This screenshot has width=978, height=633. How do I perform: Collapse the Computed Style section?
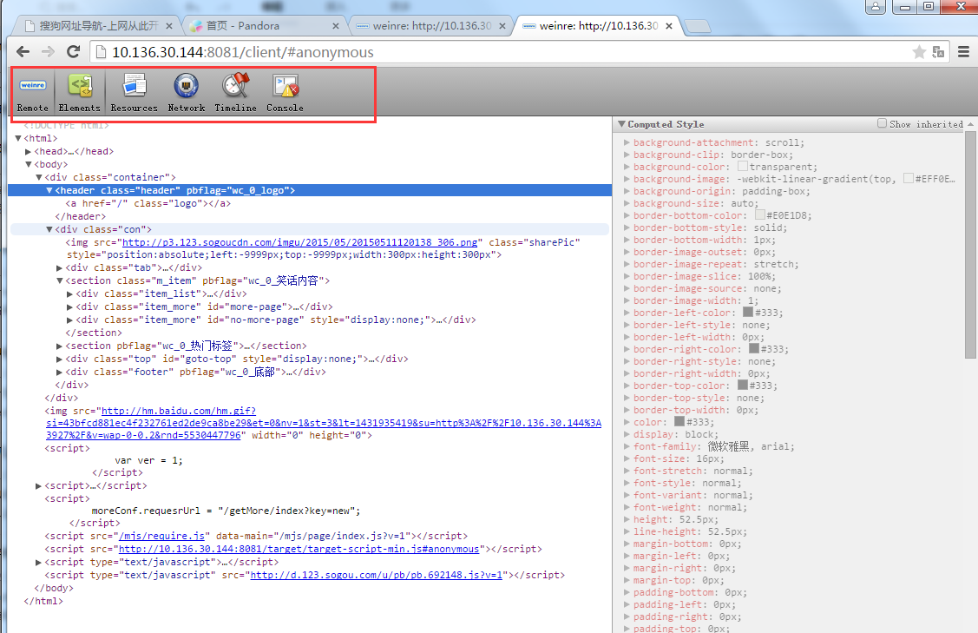621,124
